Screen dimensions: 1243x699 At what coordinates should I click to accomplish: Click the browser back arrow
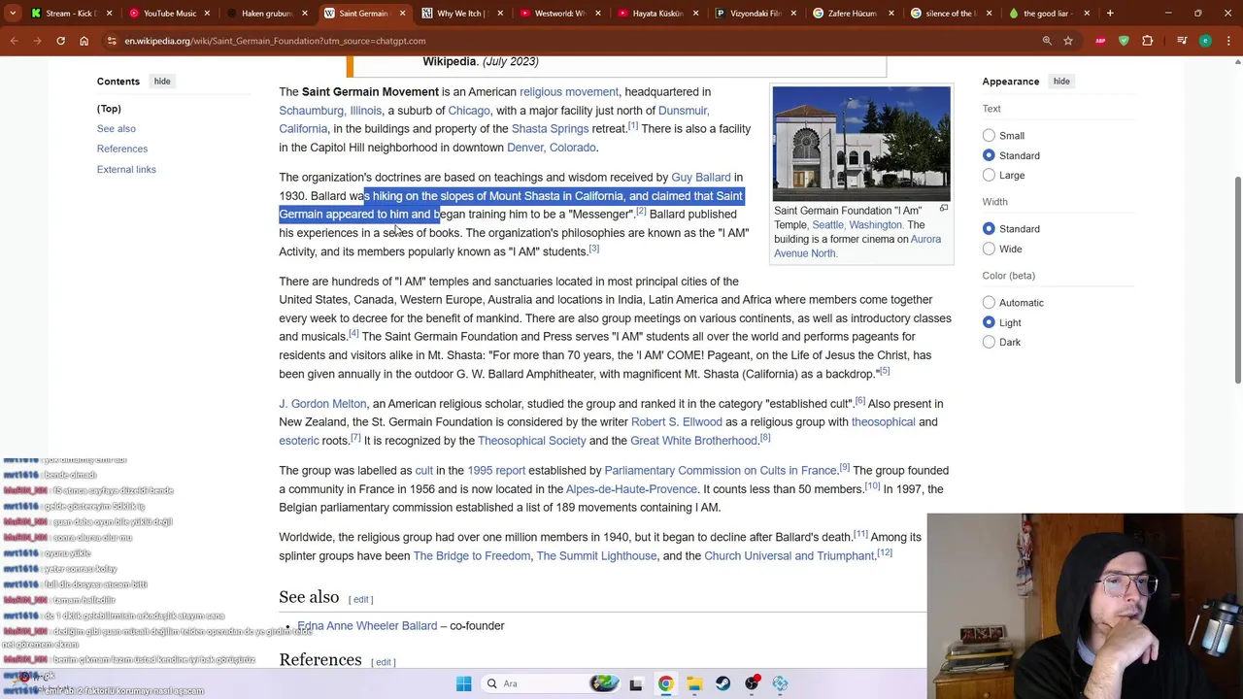coord(14,41)
